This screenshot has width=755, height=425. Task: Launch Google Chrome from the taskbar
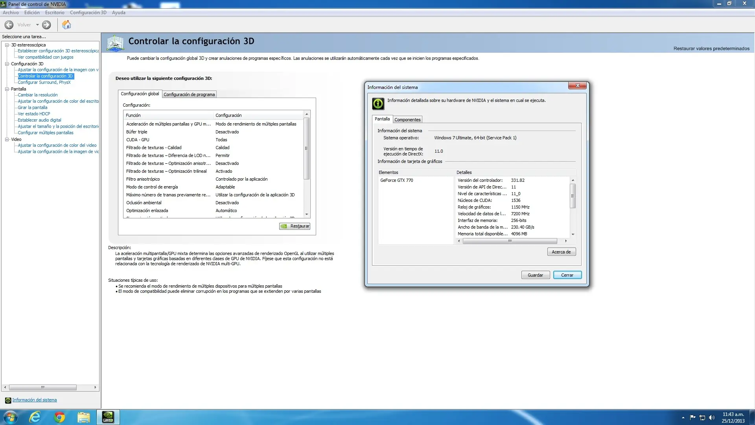click(x=59, y=417)
